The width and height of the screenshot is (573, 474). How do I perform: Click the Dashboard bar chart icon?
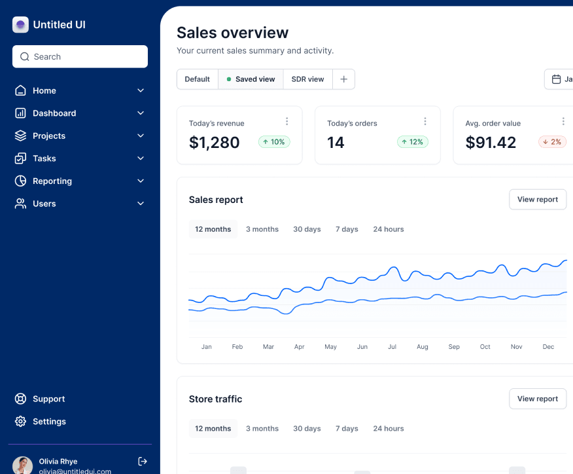[x=20, y=113]
